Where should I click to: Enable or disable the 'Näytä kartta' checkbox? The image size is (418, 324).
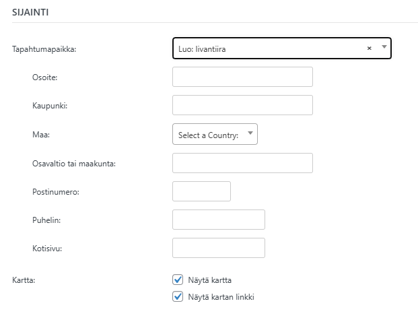tap(178, 280)
